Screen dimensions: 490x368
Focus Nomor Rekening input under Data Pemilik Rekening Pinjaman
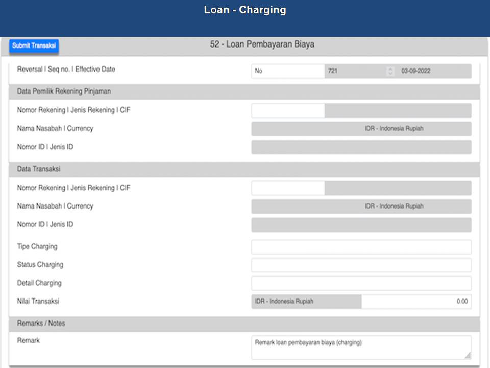[287, 110]
